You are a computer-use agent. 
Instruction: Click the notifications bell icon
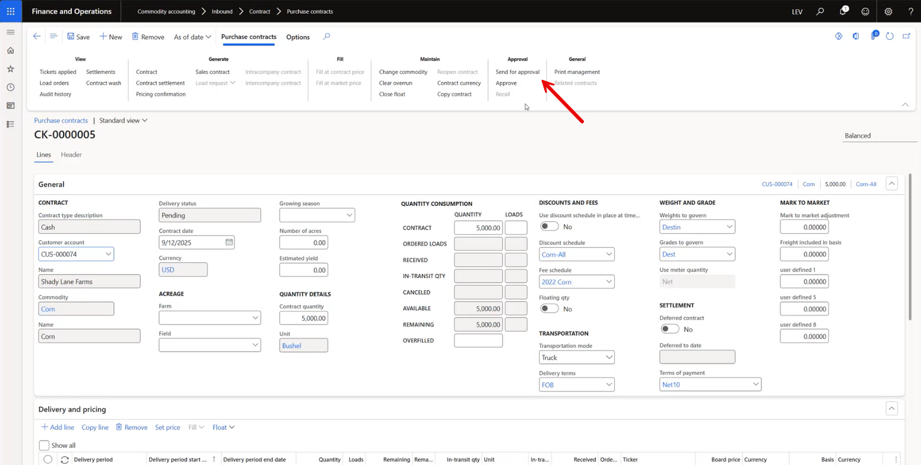(843, 11)
